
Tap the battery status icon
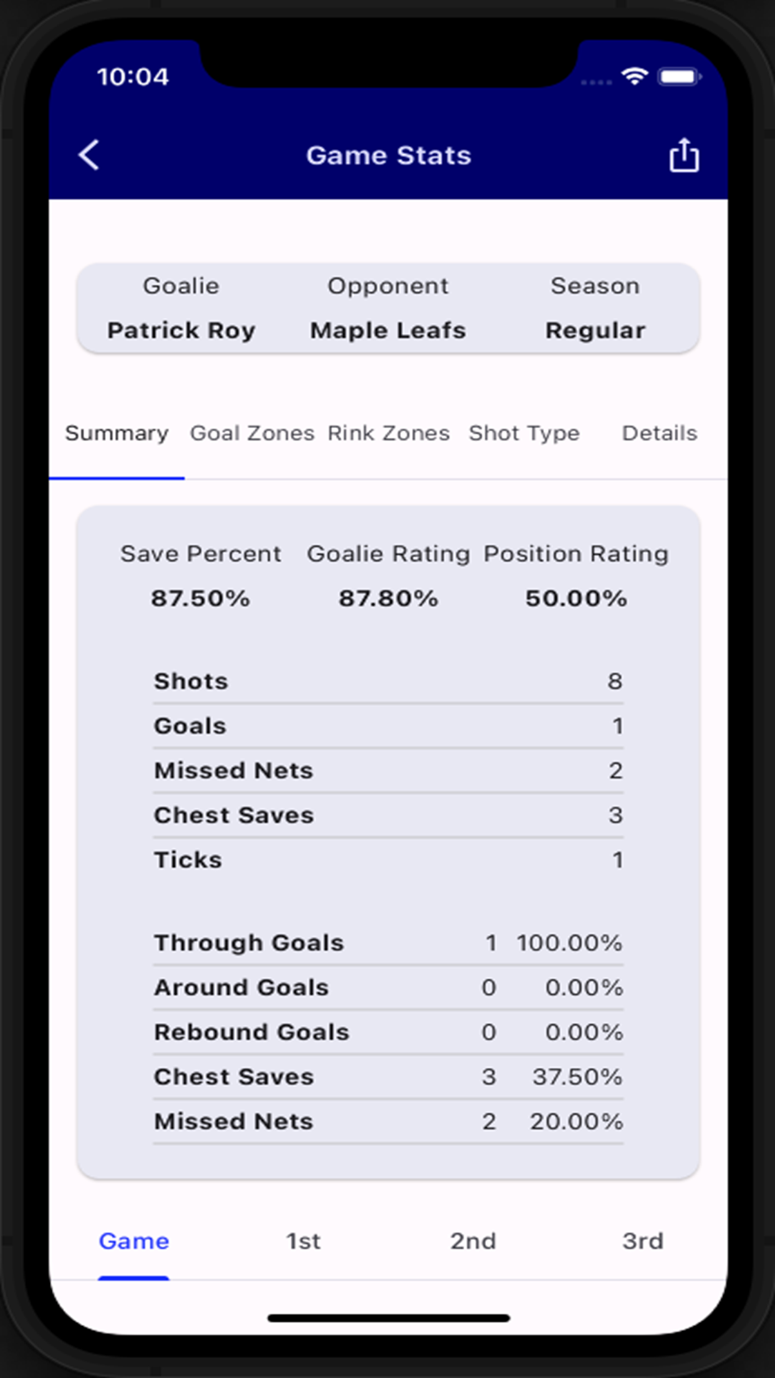(680, 77)
